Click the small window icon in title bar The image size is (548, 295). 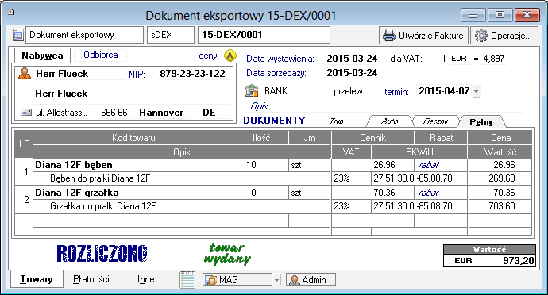pos(10,12)
